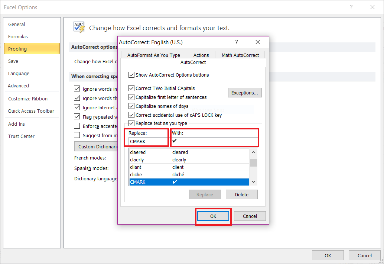Uncheck Capitalize first letter of sentences
The width and height of the screenshot is (384, 264).
pos(131,97)
